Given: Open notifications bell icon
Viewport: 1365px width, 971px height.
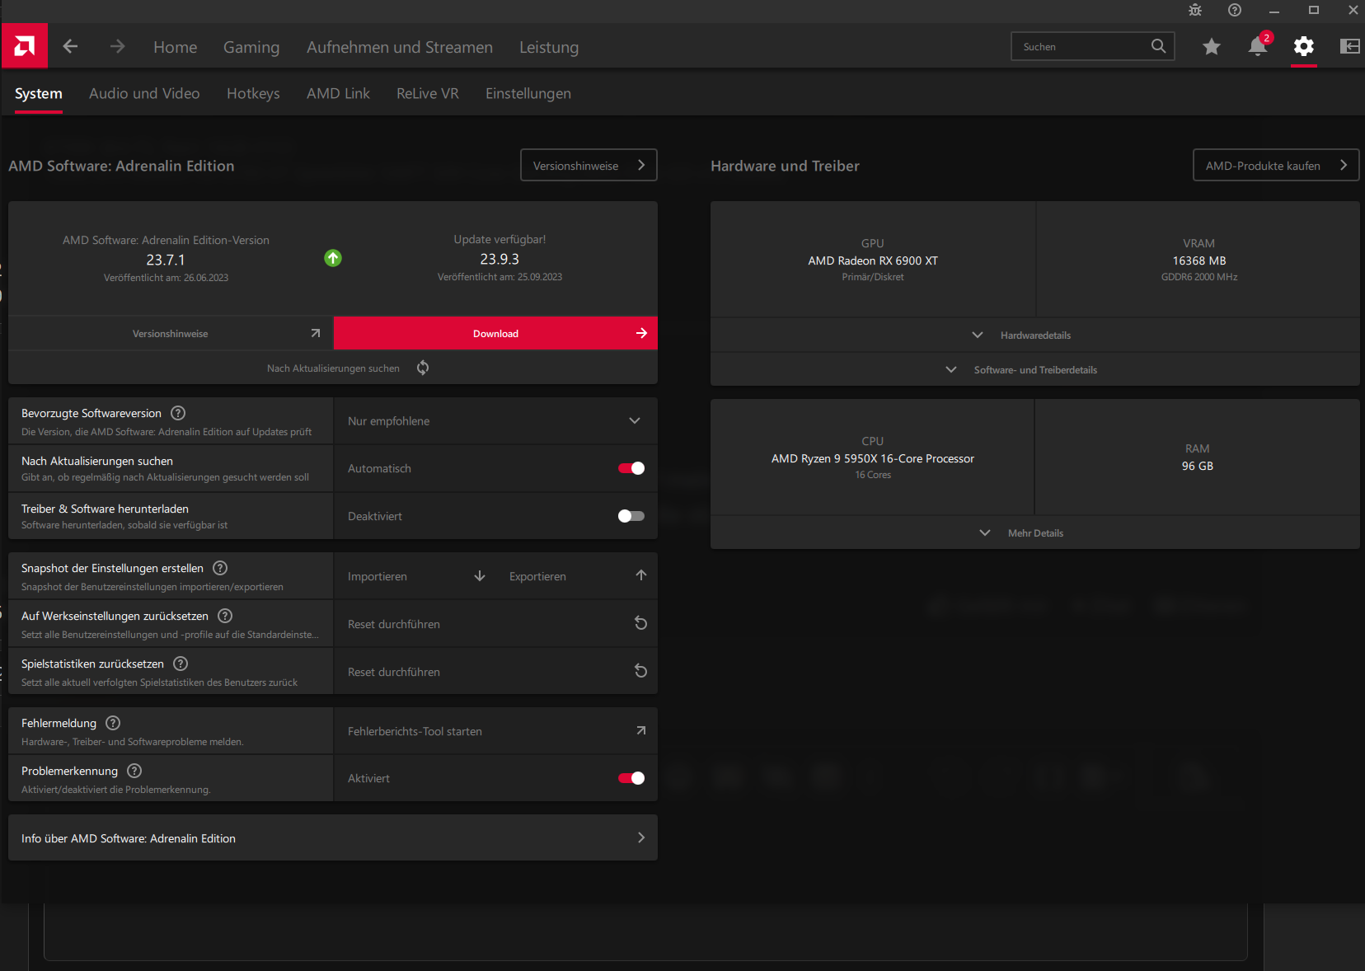Looking at the screenshot, I should click(x=1258, y=46).
